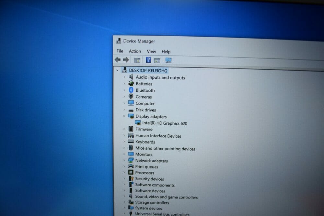Click the Show/Hide Console Tree toolbar icon
Viewport: 324px width, 216px height.
137,60
